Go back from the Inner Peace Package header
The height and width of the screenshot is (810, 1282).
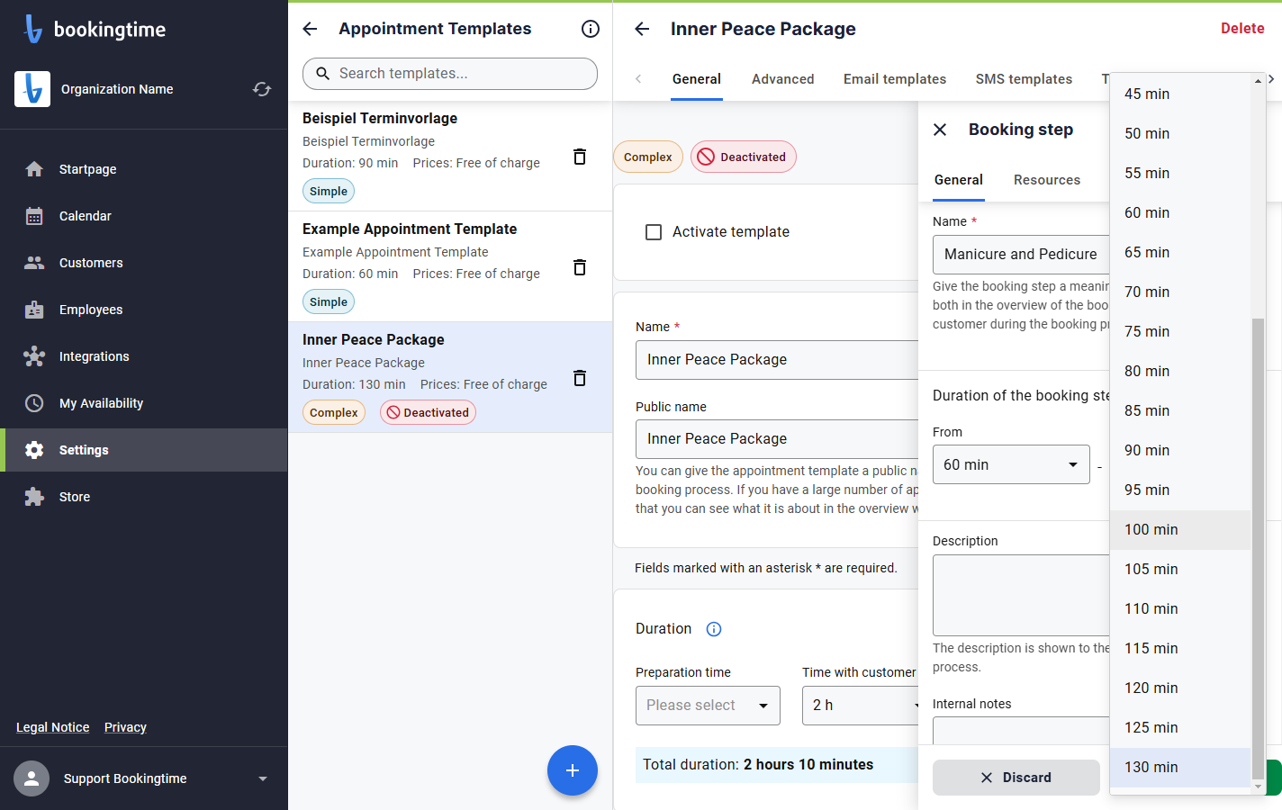(x=642, y=29)
